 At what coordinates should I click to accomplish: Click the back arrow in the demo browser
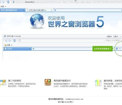(x=6, y=40)
